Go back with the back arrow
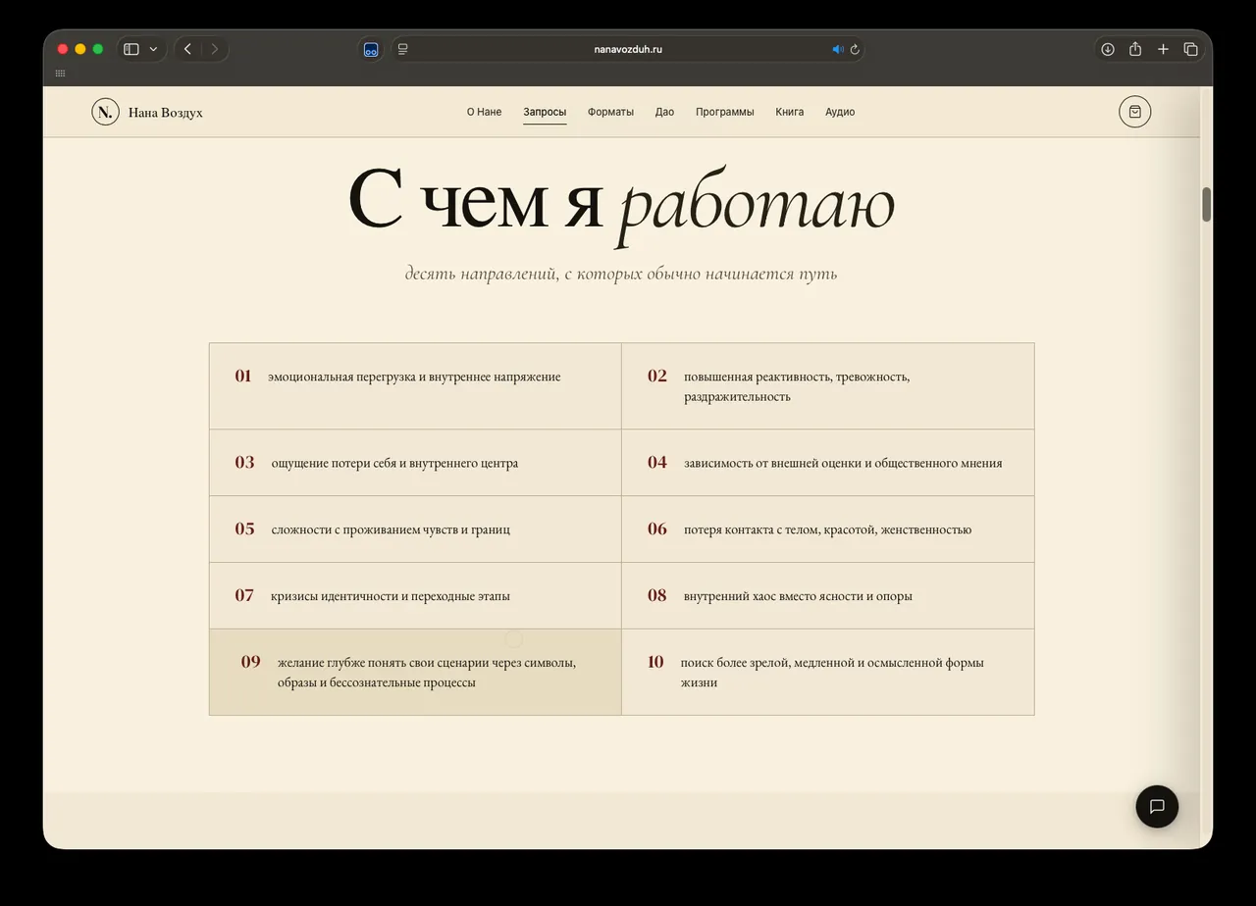The width and height of the screenshot is (1256, 906). [187, 49]
